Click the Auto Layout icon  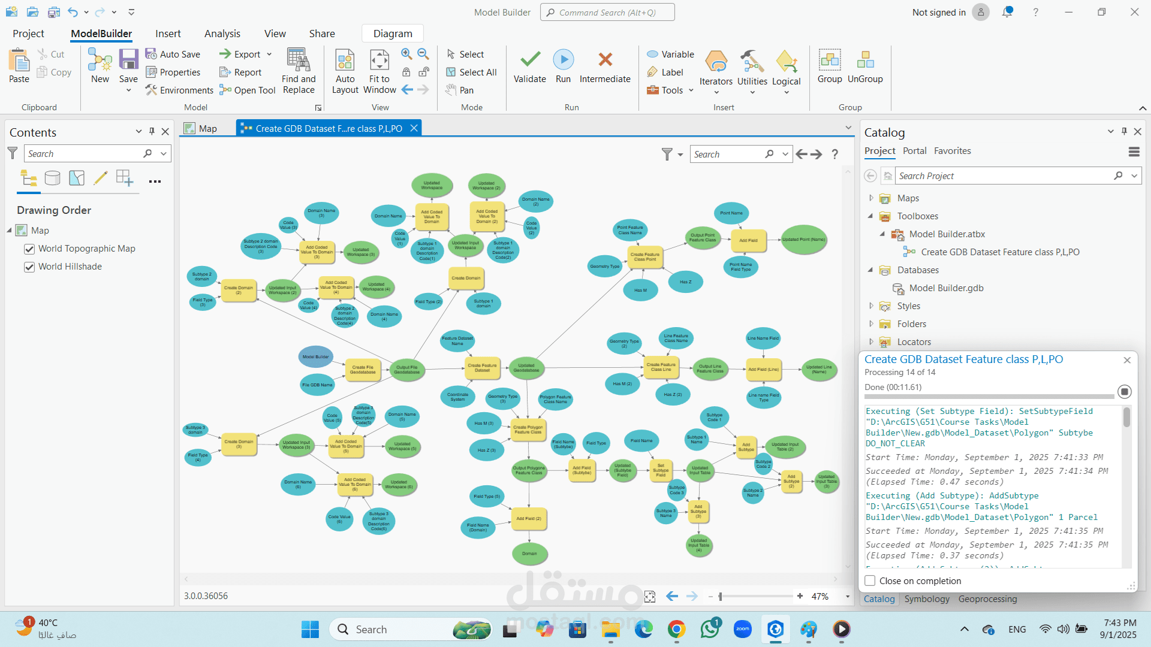pyautogui.click(x=345, y=61)
